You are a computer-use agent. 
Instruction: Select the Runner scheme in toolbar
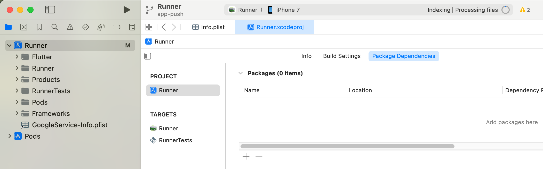(243, 10)
